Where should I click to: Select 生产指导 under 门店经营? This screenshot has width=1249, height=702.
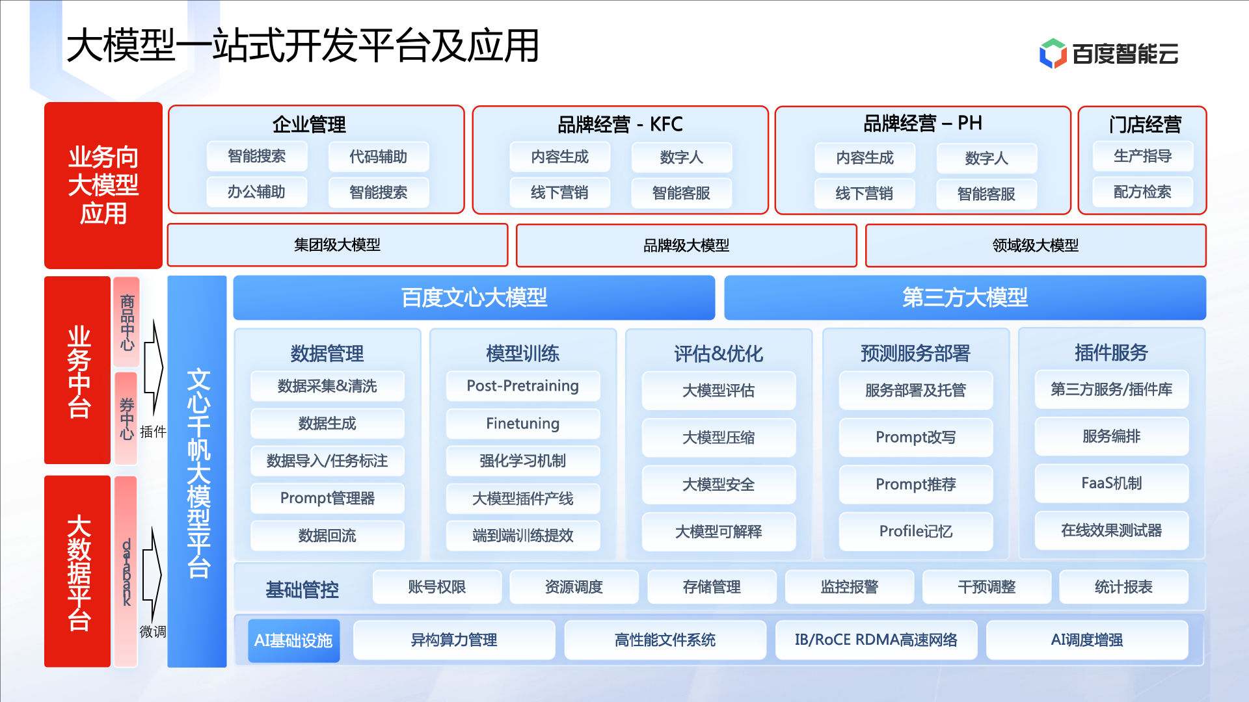point(1143,156)
